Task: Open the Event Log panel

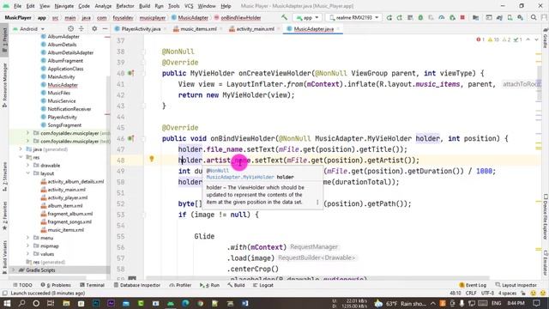Action: [473, 285]
